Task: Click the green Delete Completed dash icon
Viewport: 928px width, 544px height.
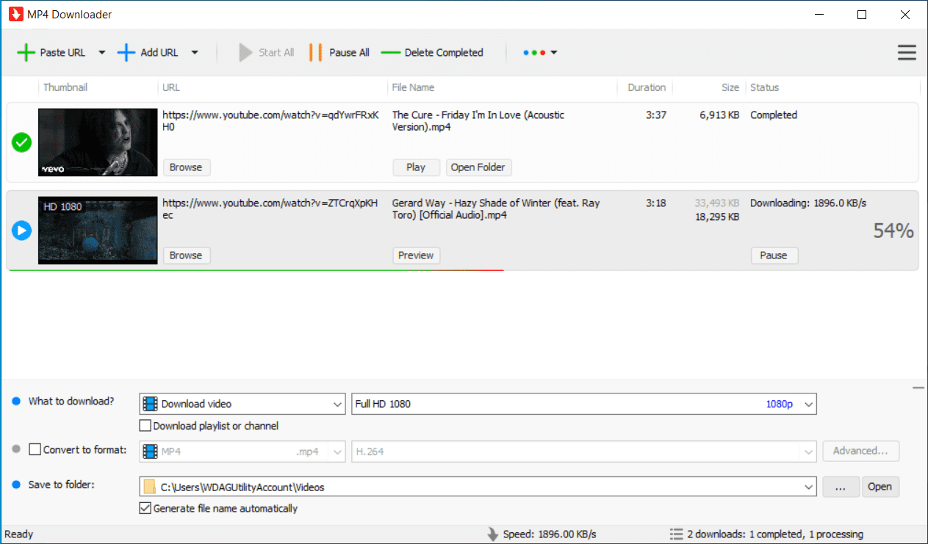Action: [391, 53]
